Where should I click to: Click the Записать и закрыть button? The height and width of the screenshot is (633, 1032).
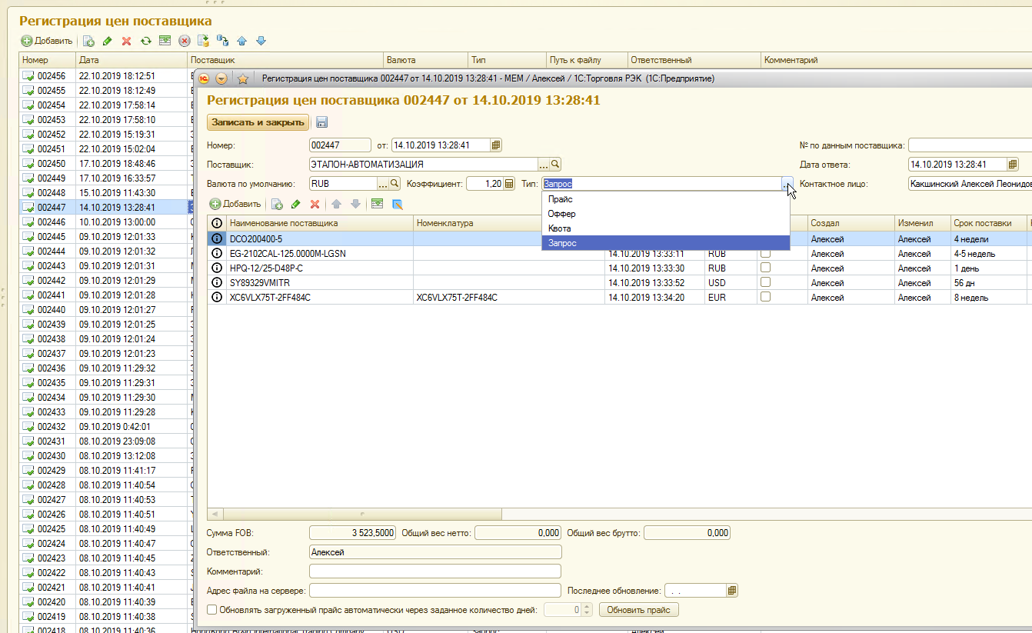point(258,122)
